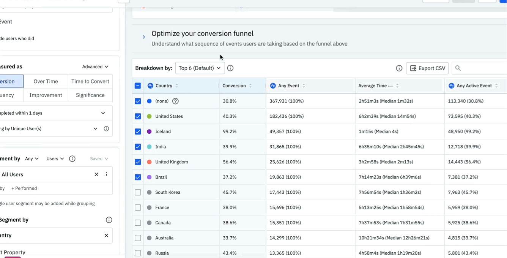The width and height of the screenshot is (507, 258).
Task: Sort table by Country column arrows
Action: (x=177, y=86)
